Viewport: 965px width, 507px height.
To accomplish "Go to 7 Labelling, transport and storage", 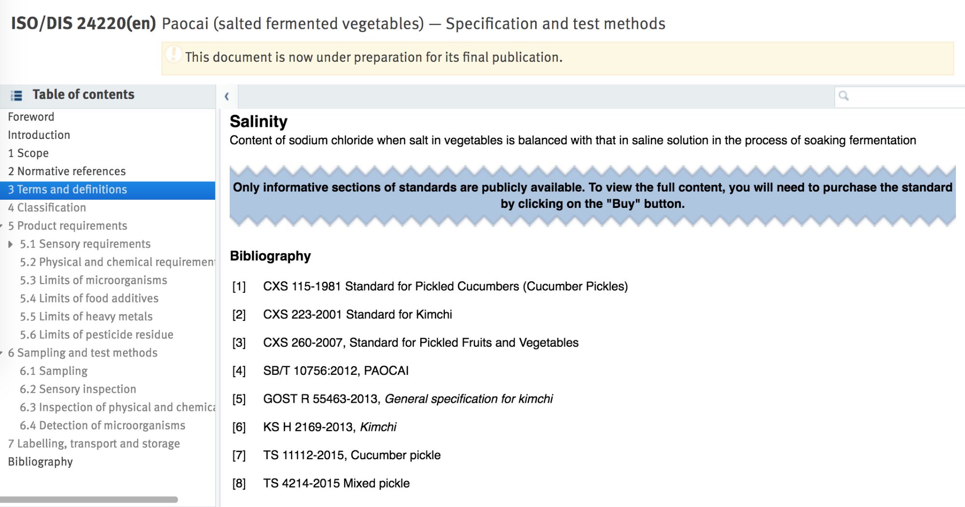I will point(94,443).
